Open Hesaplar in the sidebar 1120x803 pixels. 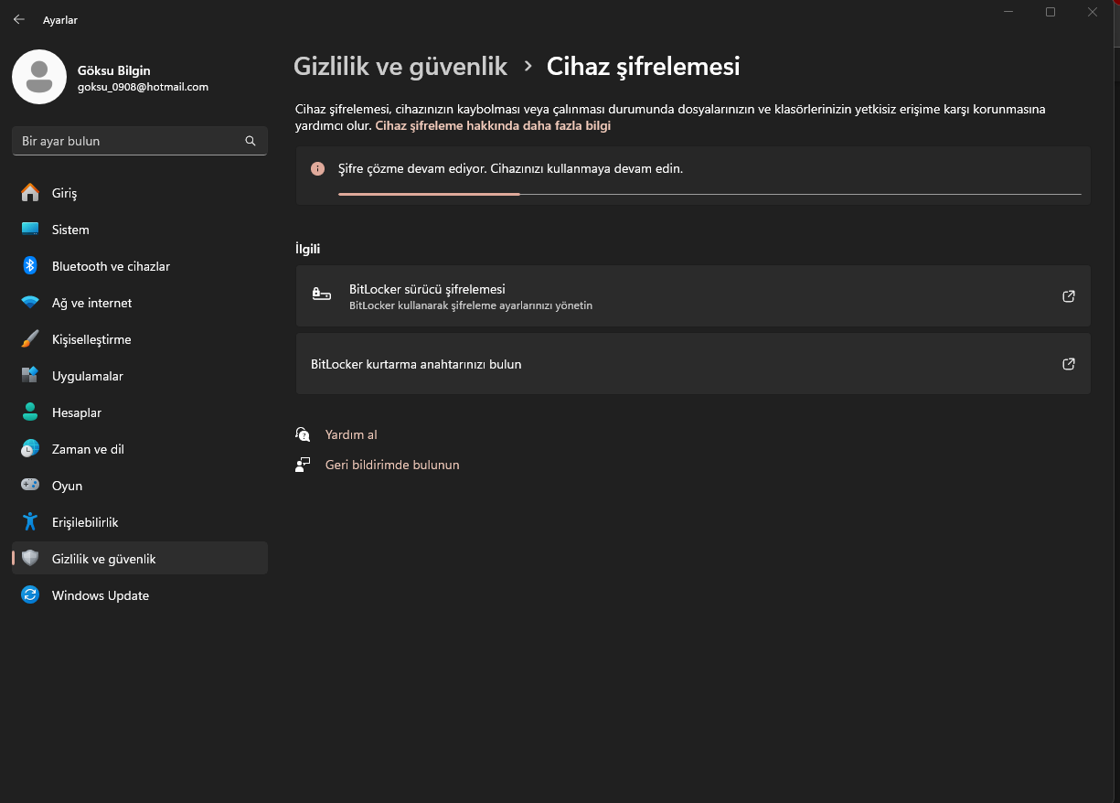coord(77,412)
